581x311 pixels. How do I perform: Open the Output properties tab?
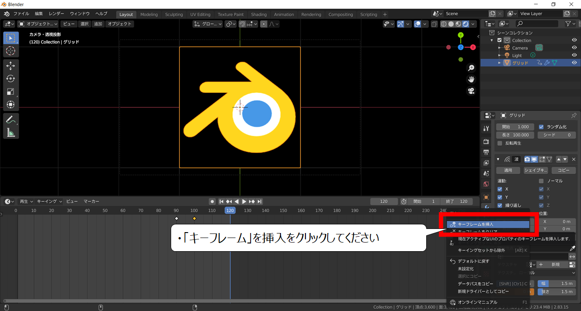tap(486, 152)
